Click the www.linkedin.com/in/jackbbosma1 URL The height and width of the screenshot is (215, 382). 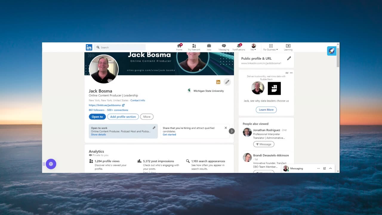point(261,63)
